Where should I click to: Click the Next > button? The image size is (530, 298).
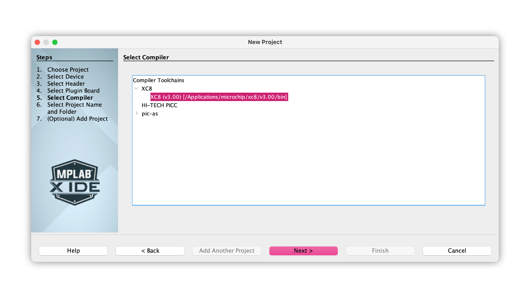(303, 251)
